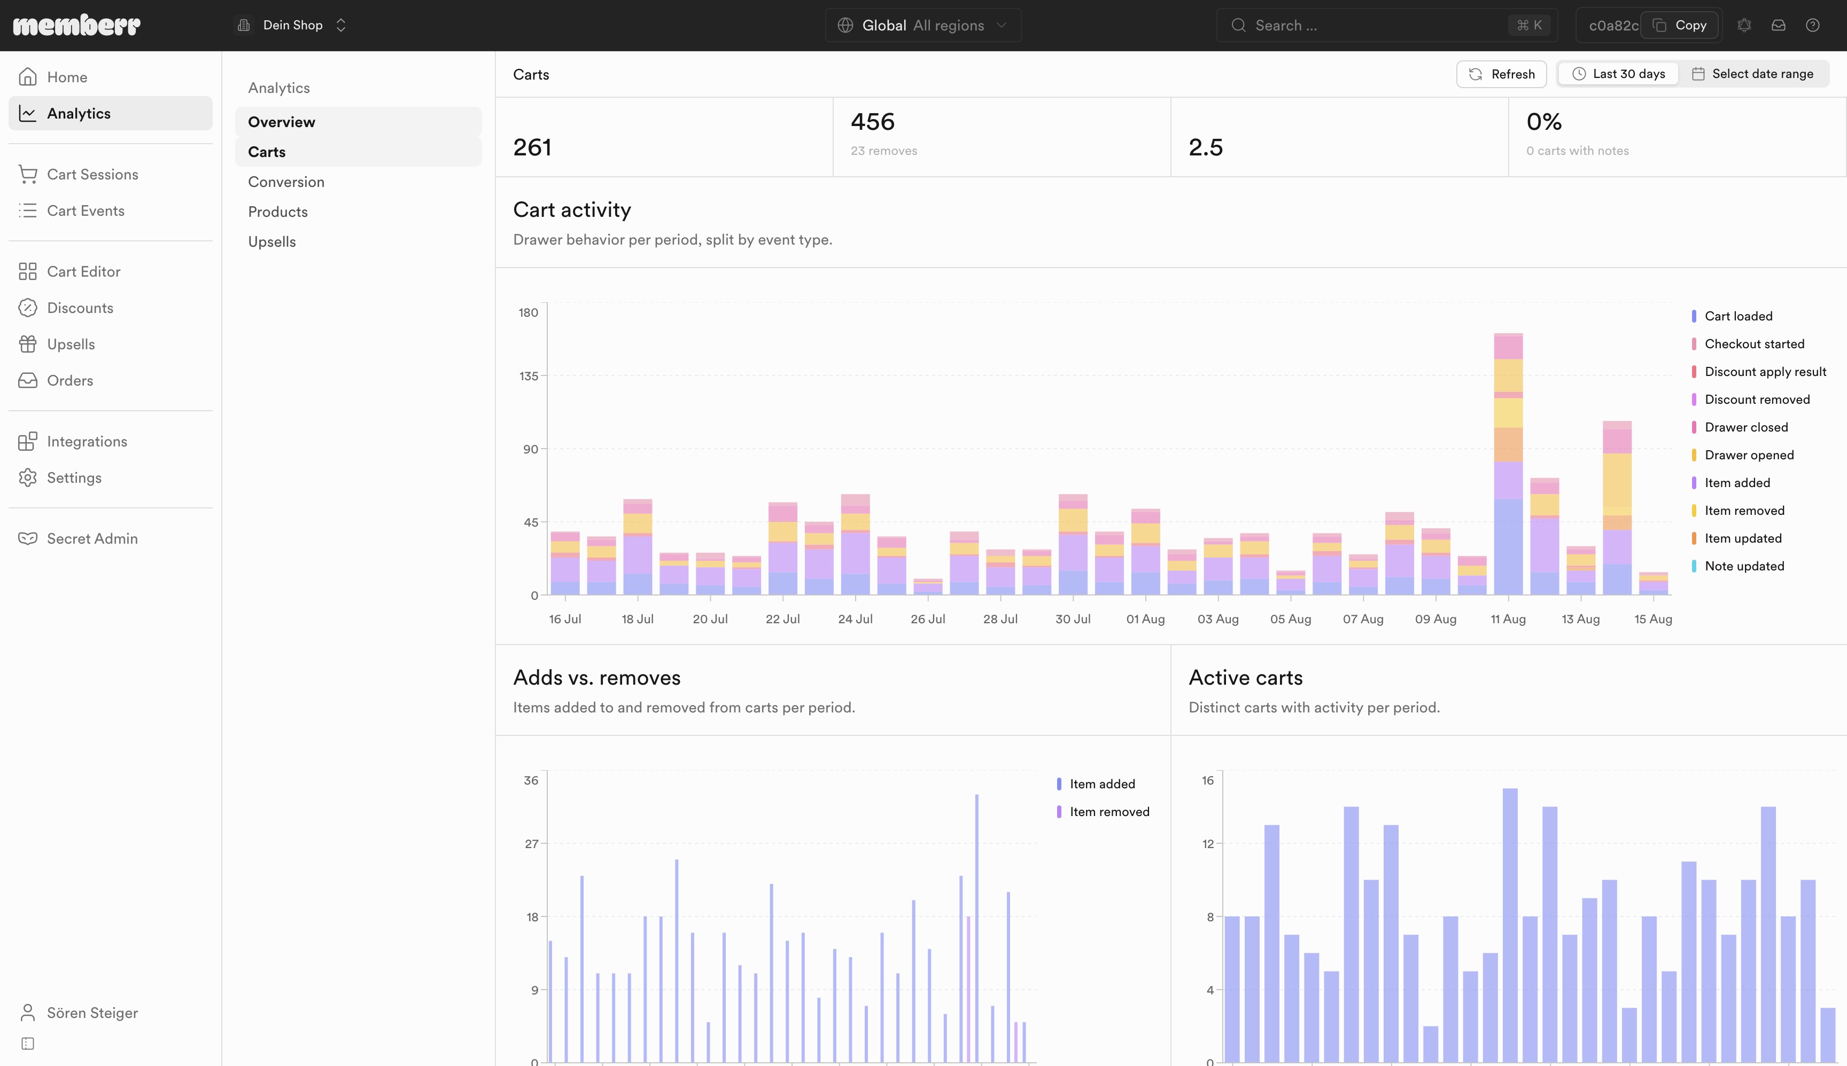Expand the Dein Shop store switcher
Screen dimensions: 1847x1066
point(292,26)
